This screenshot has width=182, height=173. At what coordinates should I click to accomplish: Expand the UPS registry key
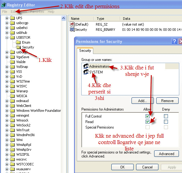pyautogui.click(x=7, y=18)
